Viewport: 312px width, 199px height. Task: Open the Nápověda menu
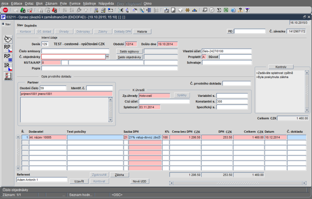106,4
